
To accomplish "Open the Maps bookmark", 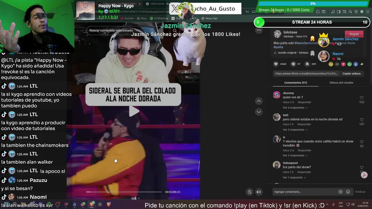I will click(x=142, y=18).
